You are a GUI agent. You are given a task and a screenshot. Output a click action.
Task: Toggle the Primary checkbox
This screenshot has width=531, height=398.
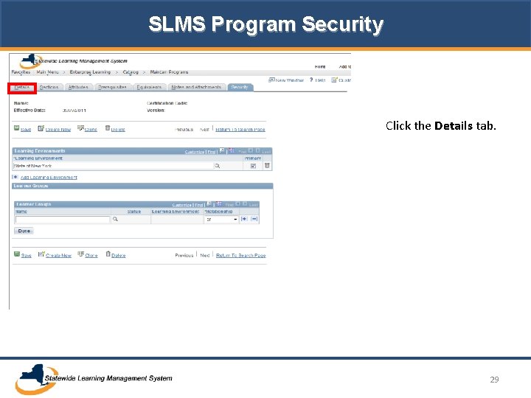253,166
